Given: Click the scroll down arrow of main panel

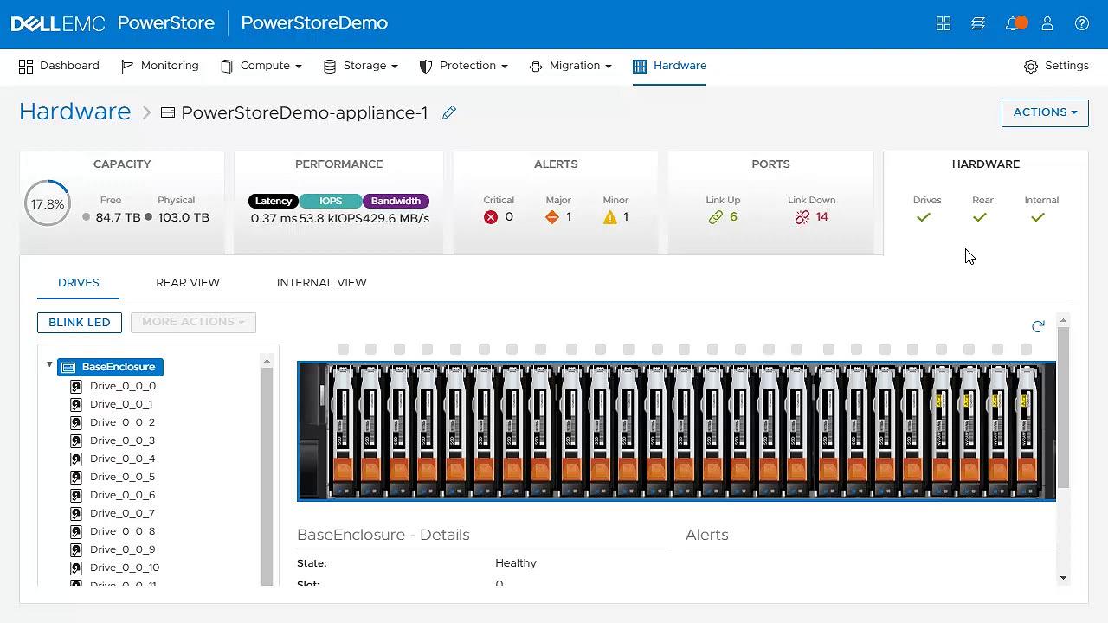Looking at the screenshot, I should click(1063, 578).
